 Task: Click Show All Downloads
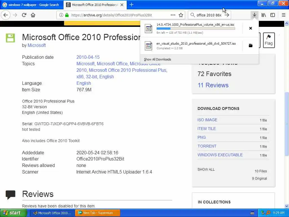[x=157, y=59]
